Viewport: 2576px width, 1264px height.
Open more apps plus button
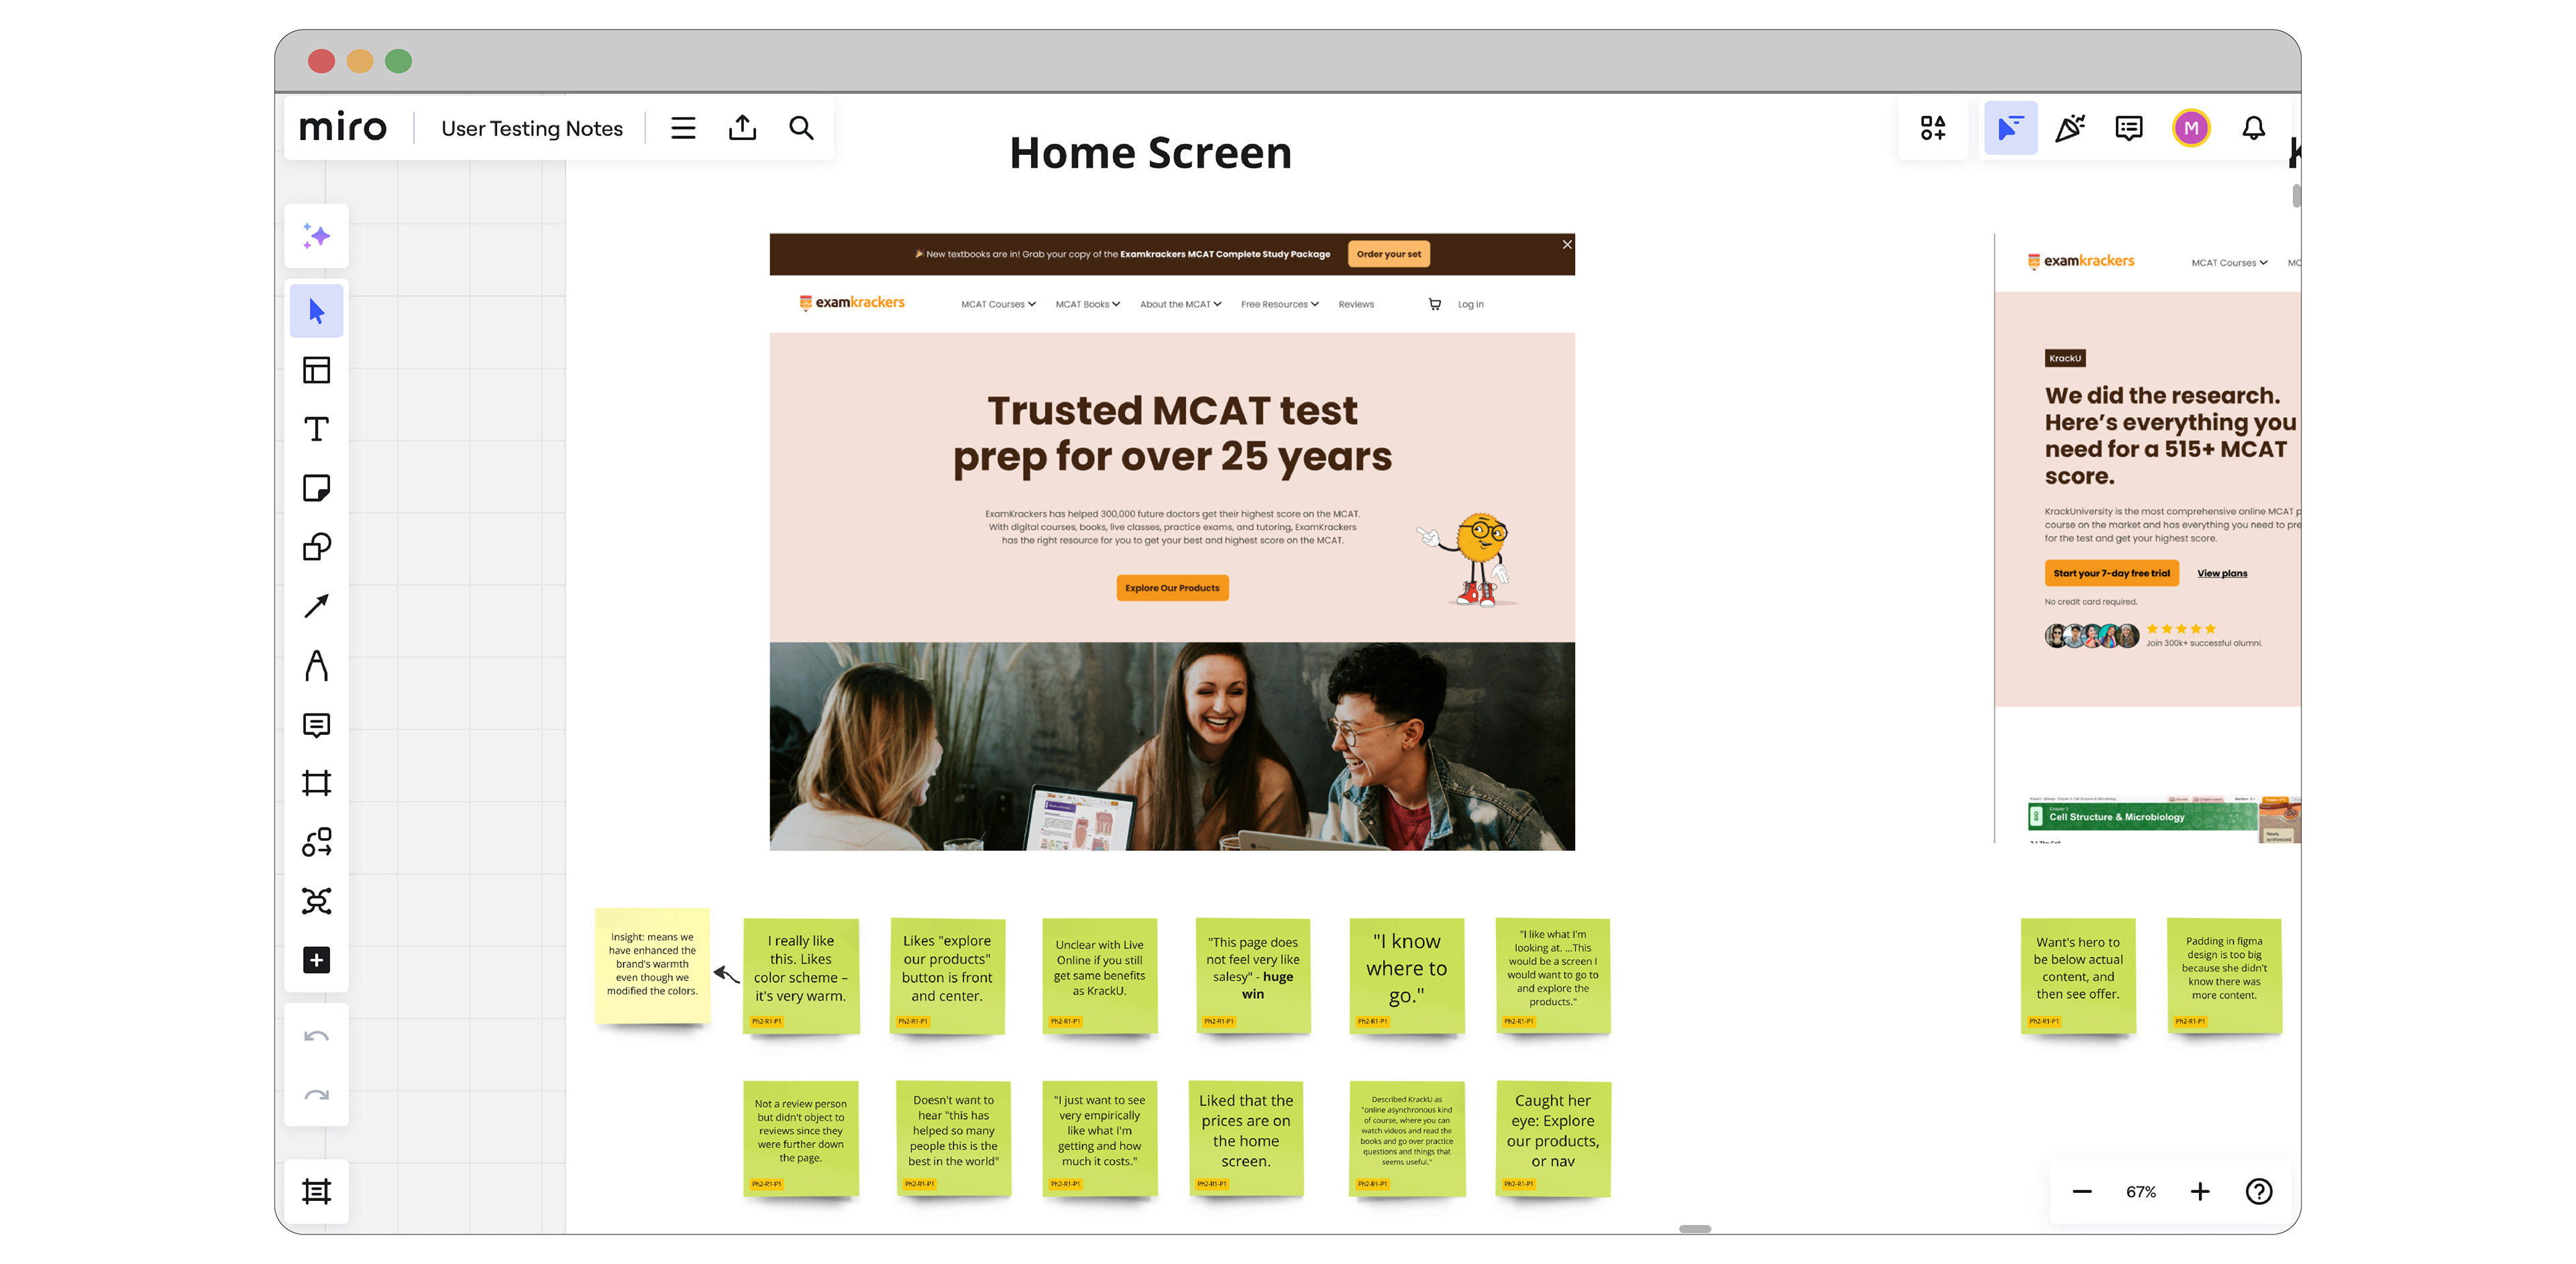point(316,960)
